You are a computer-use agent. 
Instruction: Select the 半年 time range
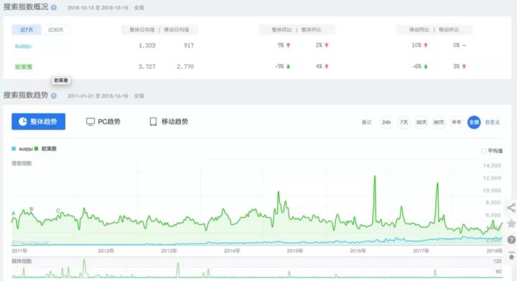coord(457,122)
